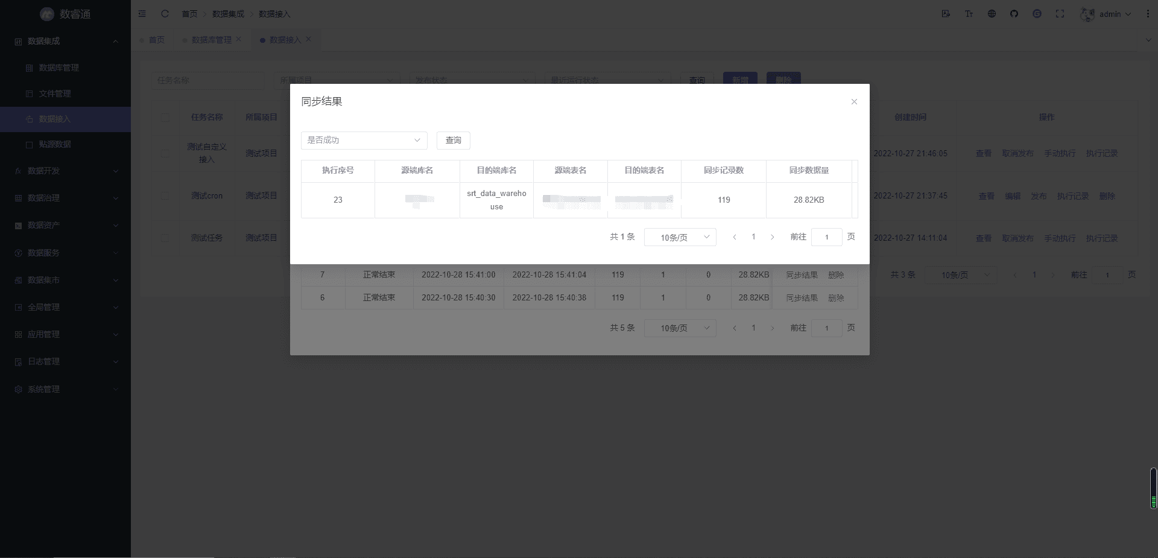Open the GitHub repository link
Screen dimensions: 1158x558
[1014, 14]
